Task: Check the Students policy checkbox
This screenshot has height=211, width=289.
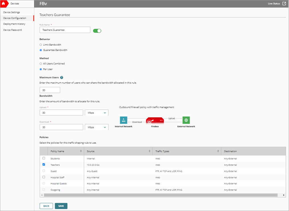Action: (x=44, y=158)
